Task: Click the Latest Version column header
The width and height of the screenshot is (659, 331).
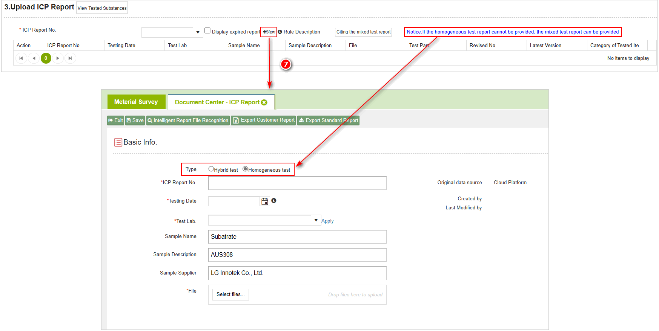Action: [x=557, y=46]
